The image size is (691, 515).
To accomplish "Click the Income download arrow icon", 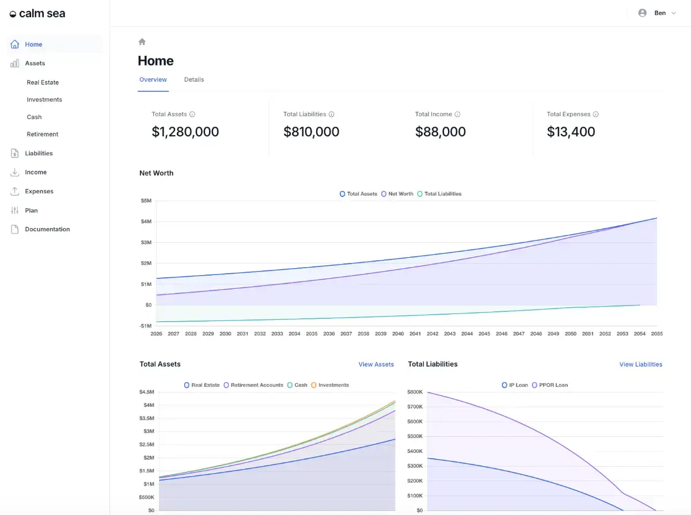I will 15,172.
